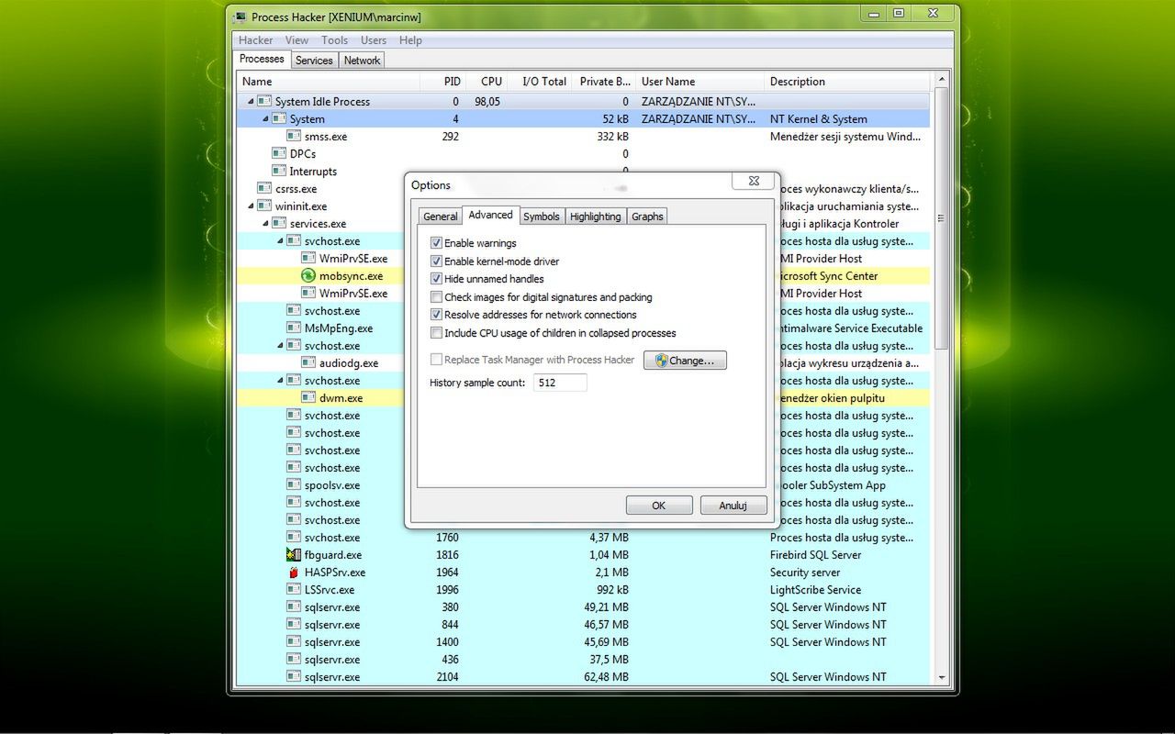Click the spoolsv.exe process icon

[x=294, y=485]
